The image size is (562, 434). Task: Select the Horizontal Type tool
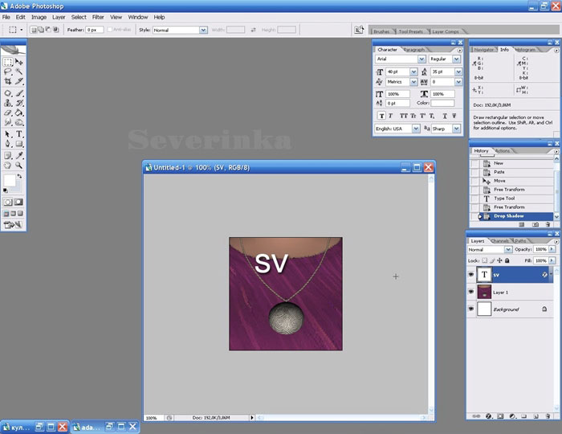click(x=19, y=133)
